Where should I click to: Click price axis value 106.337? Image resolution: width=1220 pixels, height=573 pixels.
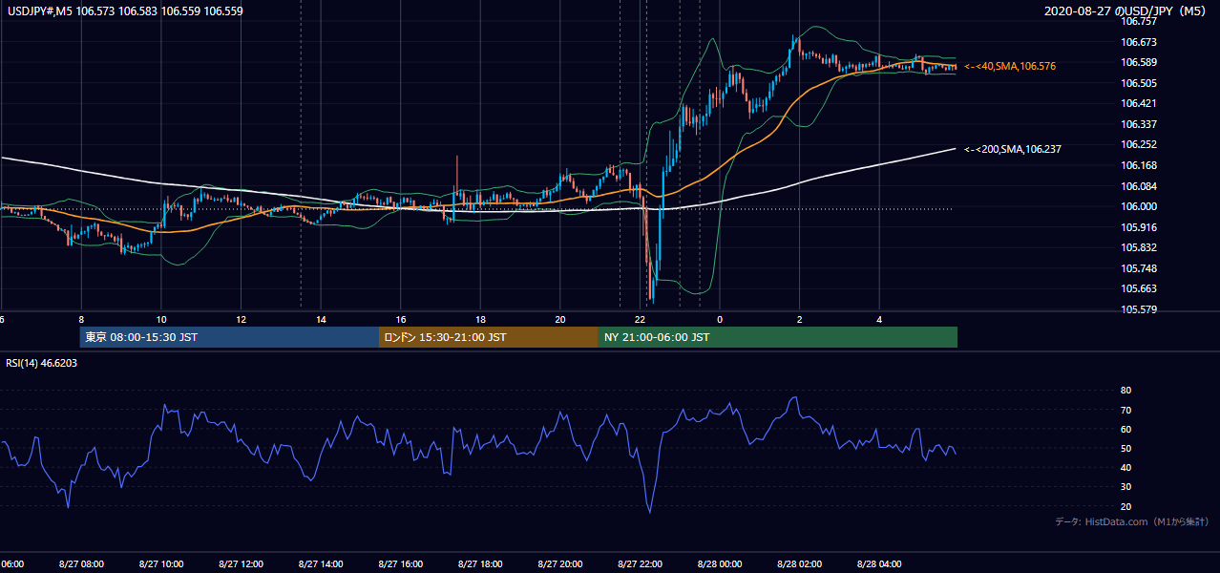(x=1139, y=124)
